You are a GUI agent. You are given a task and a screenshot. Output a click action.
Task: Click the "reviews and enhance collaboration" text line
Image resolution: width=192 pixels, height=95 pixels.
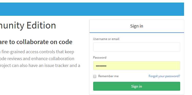point(37,59)
